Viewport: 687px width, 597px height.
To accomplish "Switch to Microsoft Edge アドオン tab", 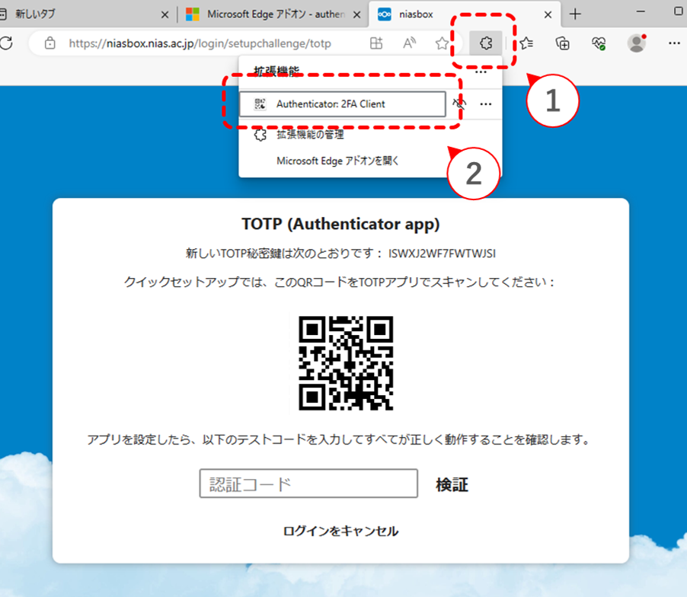I will [272, 14].
